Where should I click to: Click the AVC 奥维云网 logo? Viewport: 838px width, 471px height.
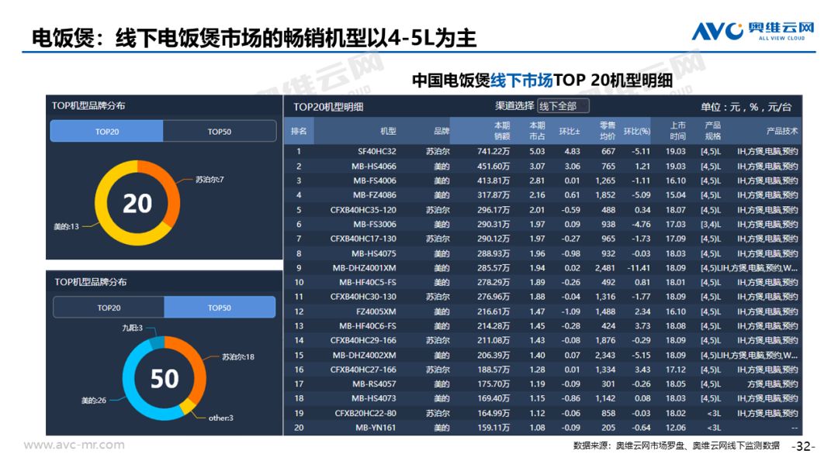pyautogui.click(x=752, y=30)
